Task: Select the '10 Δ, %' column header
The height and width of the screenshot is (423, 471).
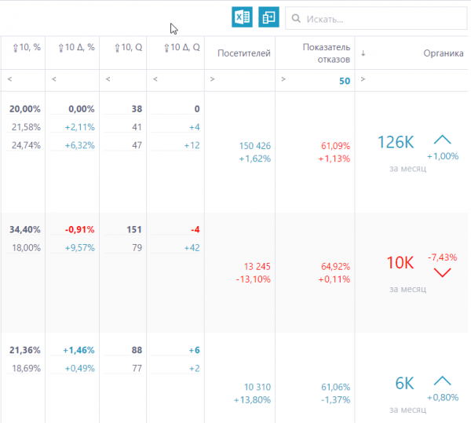Action: pyautogui.click(x=76, y=49)
